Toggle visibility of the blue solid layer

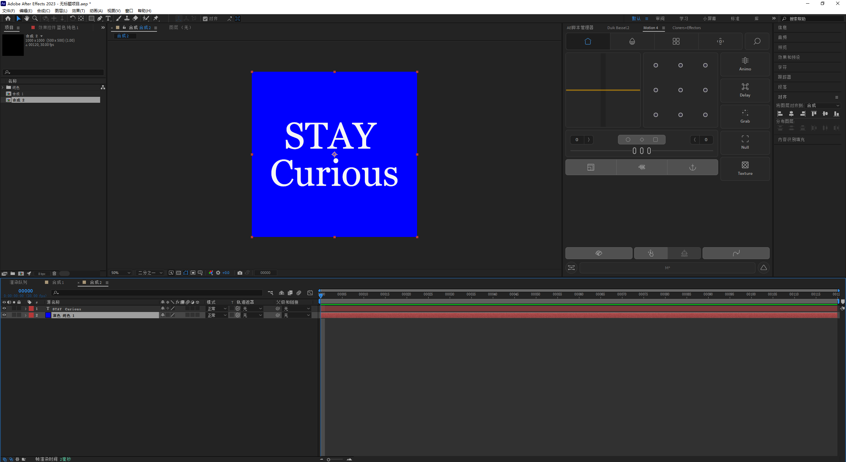tap(4, 315)
